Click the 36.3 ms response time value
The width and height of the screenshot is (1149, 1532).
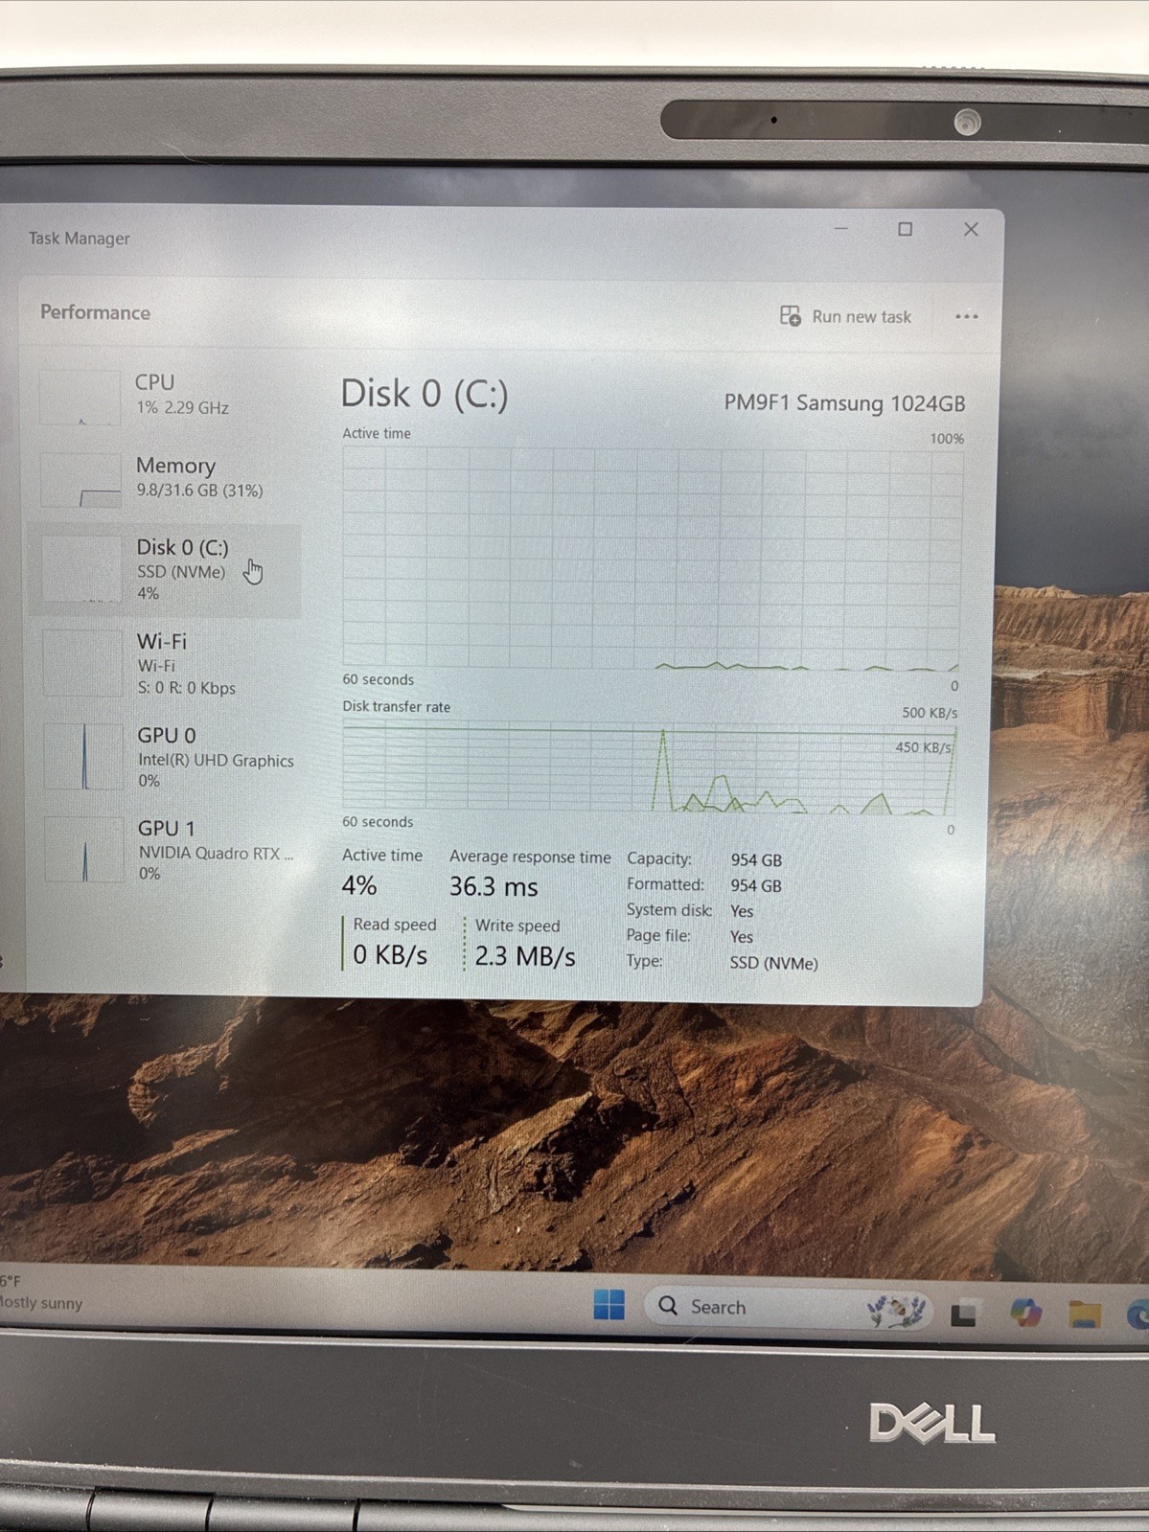point(494,886)
